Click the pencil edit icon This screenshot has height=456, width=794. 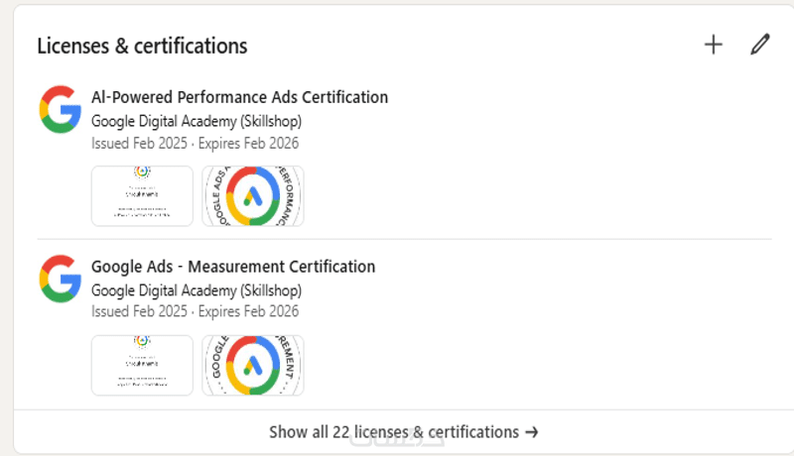(759, 45)
